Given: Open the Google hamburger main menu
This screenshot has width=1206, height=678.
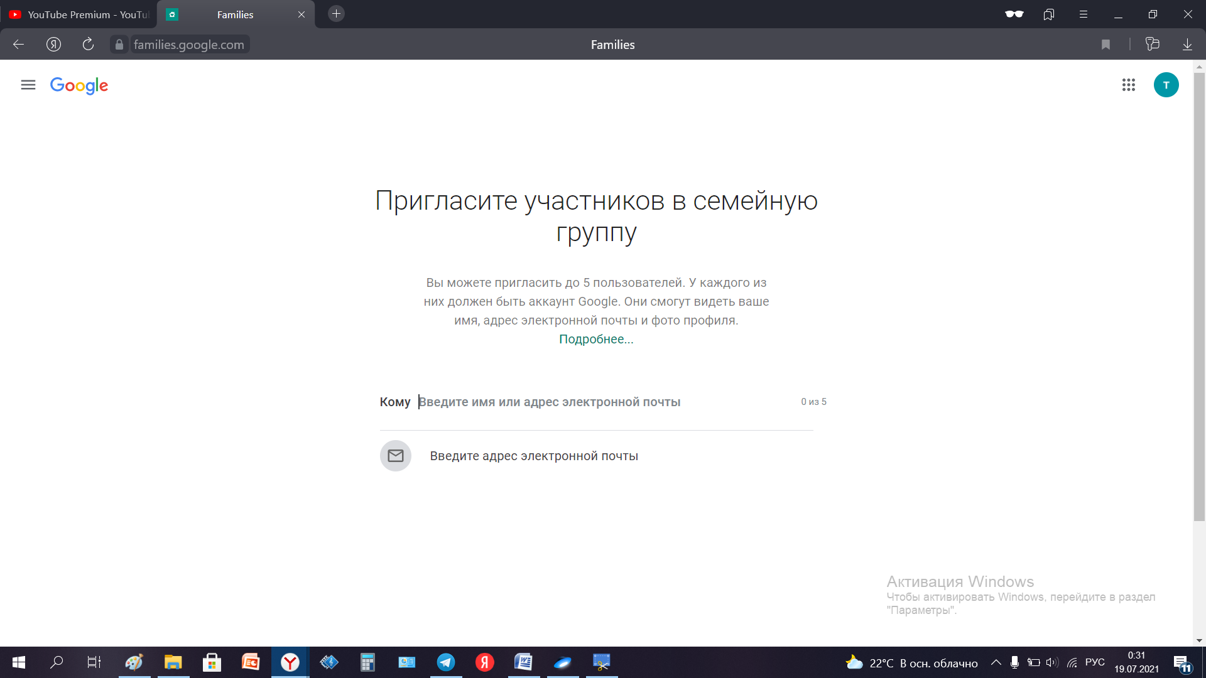Looking at the screenshot, I should click(x=28, y=85).
